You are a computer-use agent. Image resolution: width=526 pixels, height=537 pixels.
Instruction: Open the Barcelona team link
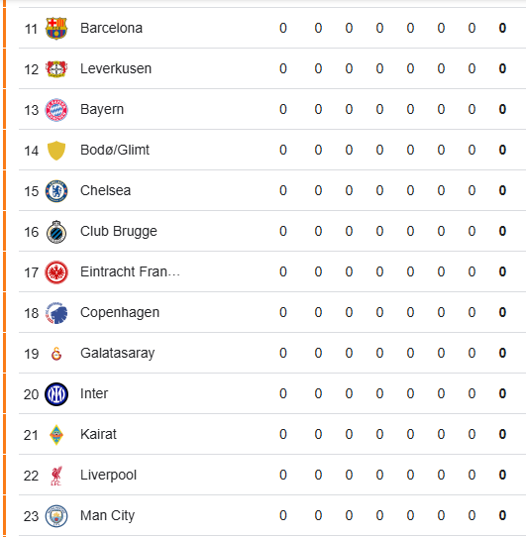pyautogui.click(x=111, y=28)
